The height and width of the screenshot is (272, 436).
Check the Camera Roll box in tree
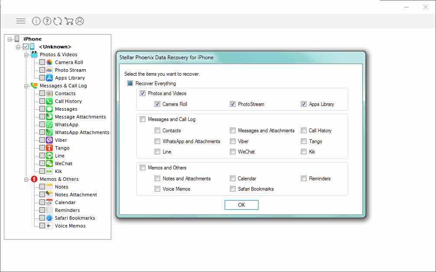point(42,62)
